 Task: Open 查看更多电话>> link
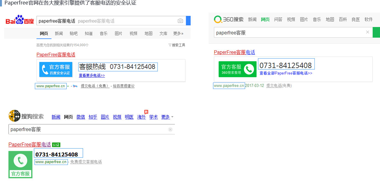tap(92, 75)
